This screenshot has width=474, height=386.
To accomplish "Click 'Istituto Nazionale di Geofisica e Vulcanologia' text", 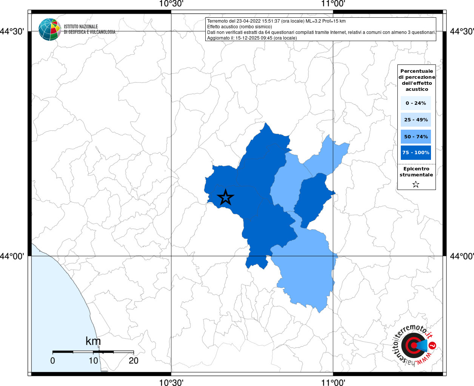I will [89, 29].
